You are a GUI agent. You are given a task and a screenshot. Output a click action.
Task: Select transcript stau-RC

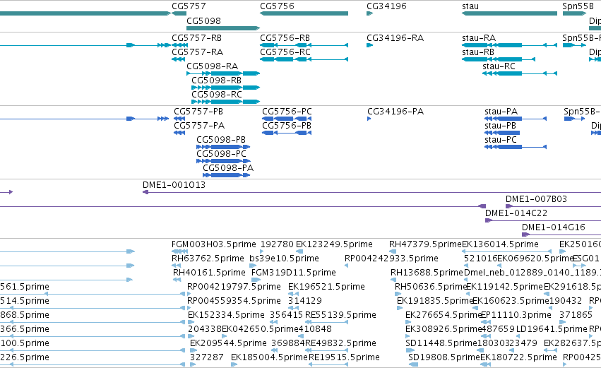tap(499, 66)
